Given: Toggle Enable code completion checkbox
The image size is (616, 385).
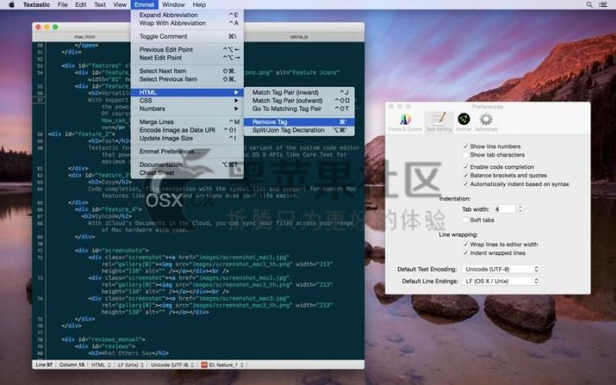Looking at the screenshot, I should click(466, 167).
